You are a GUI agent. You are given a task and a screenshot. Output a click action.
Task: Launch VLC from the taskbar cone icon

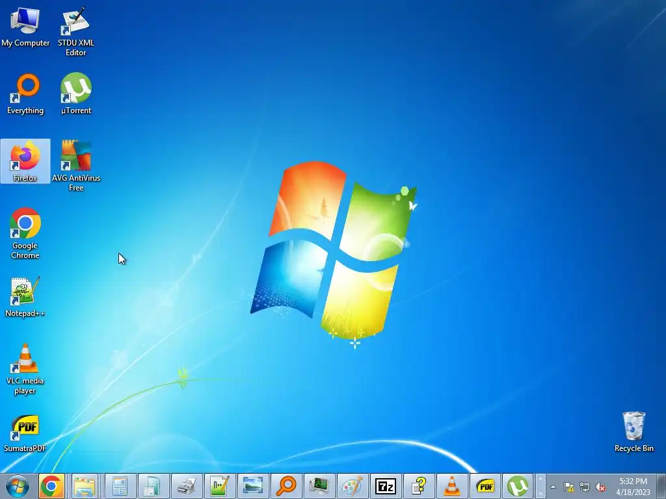(x=451, y=486)
